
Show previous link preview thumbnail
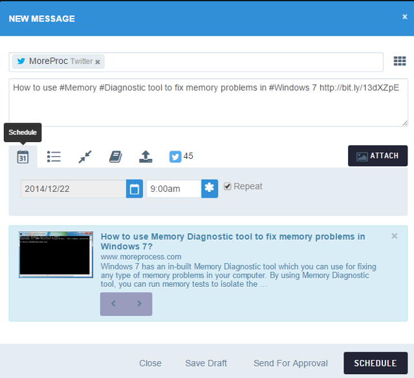(x=114, y=304)
